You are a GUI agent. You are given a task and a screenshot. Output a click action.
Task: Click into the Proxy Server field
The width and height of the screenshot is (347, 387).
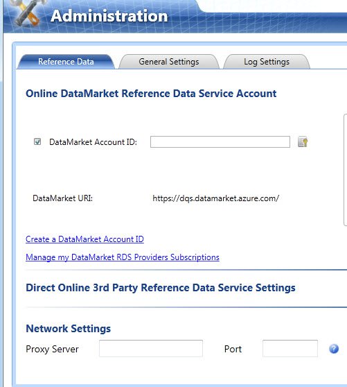pyautogui.click(x=151, y=348)
